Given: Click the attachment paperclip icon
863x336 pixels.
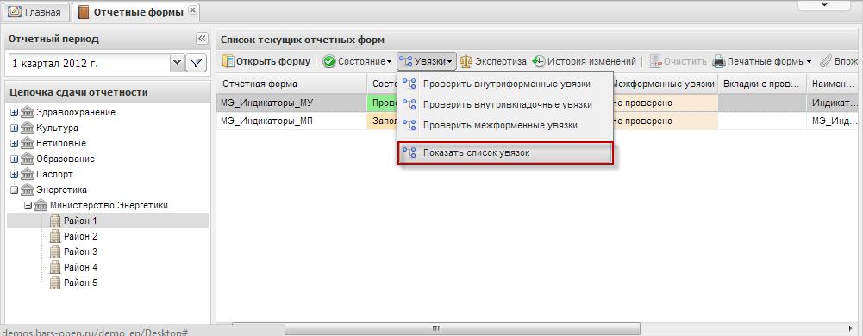Looking at the screenshot, I should point(826,61).
